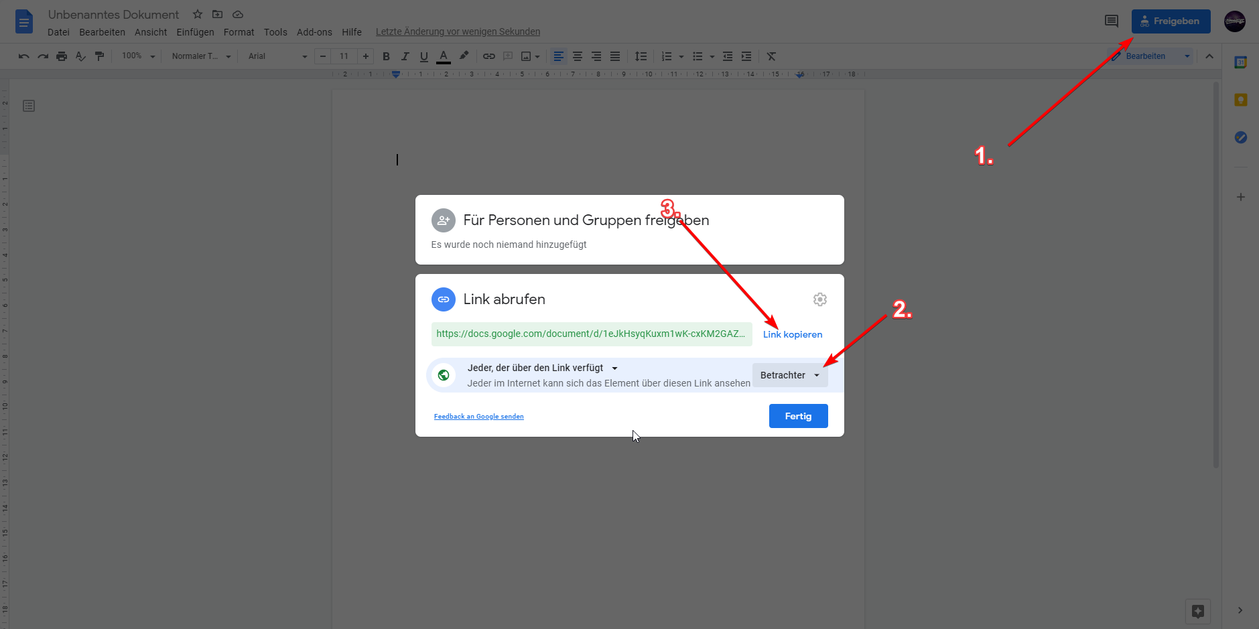Image resolution: width=1259 pixels, height=629 pixels.
Task: Click 'Link kopieren' link
Action: click(792, 334)
